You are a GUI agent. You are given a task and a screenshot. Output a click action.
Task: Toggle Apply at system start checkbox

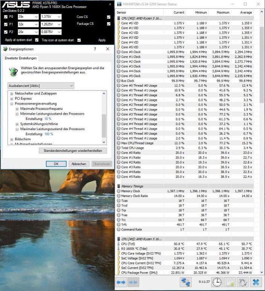point(37,40)
